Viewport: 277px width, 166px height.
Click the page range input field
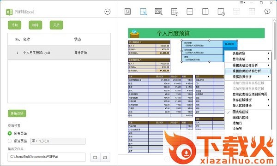coord(58,141)
